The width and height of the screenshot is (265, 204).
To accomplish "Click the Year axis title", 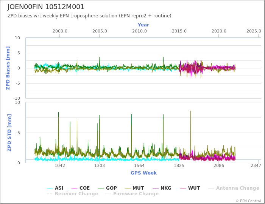I will (x=143, y=25).
